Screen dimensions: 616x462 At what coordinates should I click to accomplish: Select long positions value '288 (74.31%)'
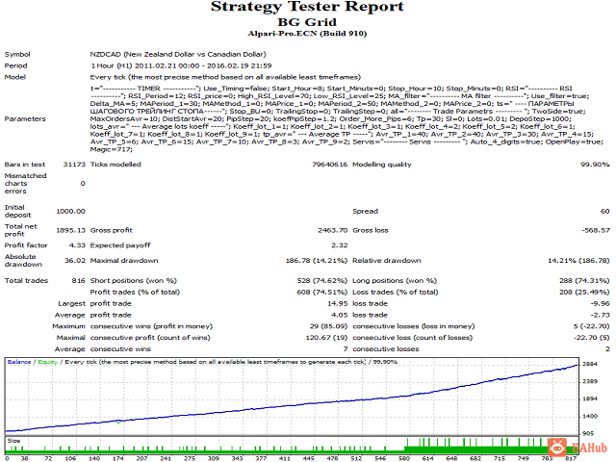click(584, 280)
